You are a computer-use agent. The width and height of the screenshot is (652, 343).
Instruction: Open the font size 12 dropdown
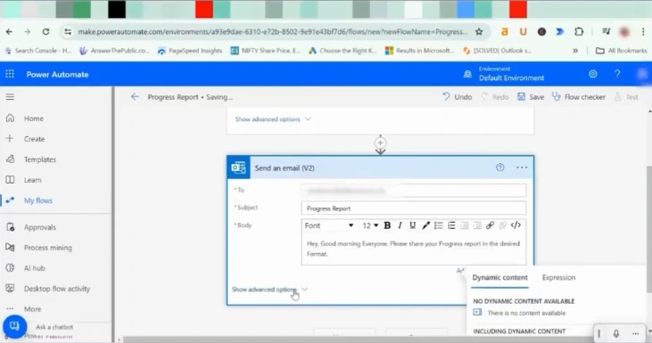pos(369,225)
